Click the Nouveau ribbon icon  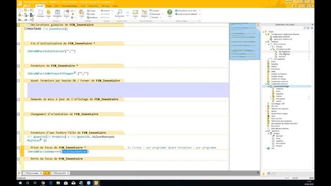(x=40, y=13)
